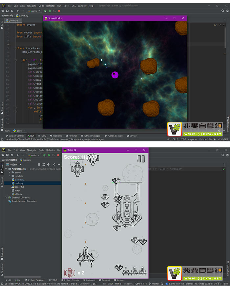The width and height of the screenshot is (230, 288).
Task: Open Project panel options gear
Action: pos(54,164)
